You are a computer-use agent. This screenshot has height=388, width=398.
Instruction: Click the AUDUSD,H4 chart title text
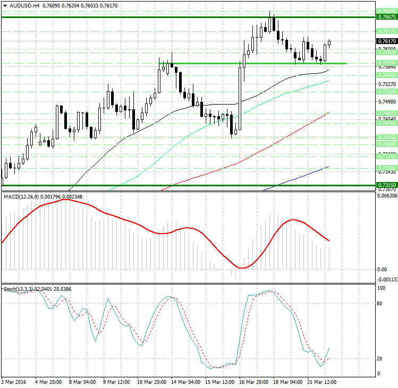[x=24, y=6]
